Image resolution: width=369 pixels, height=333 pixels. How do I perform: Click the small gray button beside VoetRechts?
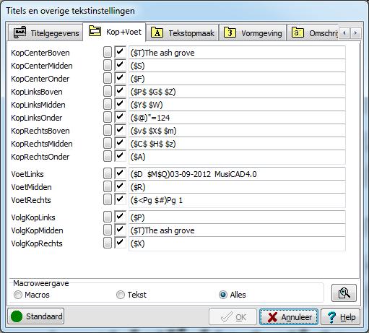coord(108,199)
